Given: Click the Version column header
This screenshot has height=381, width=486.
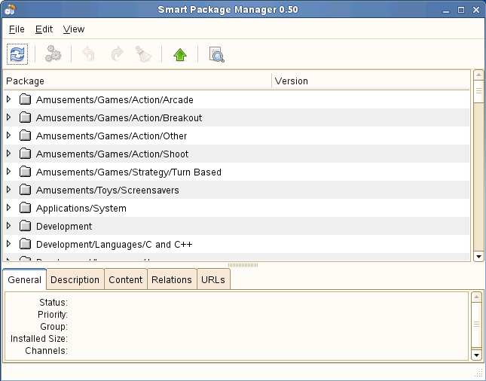Looking at the screenshot, I should [371, 81].
